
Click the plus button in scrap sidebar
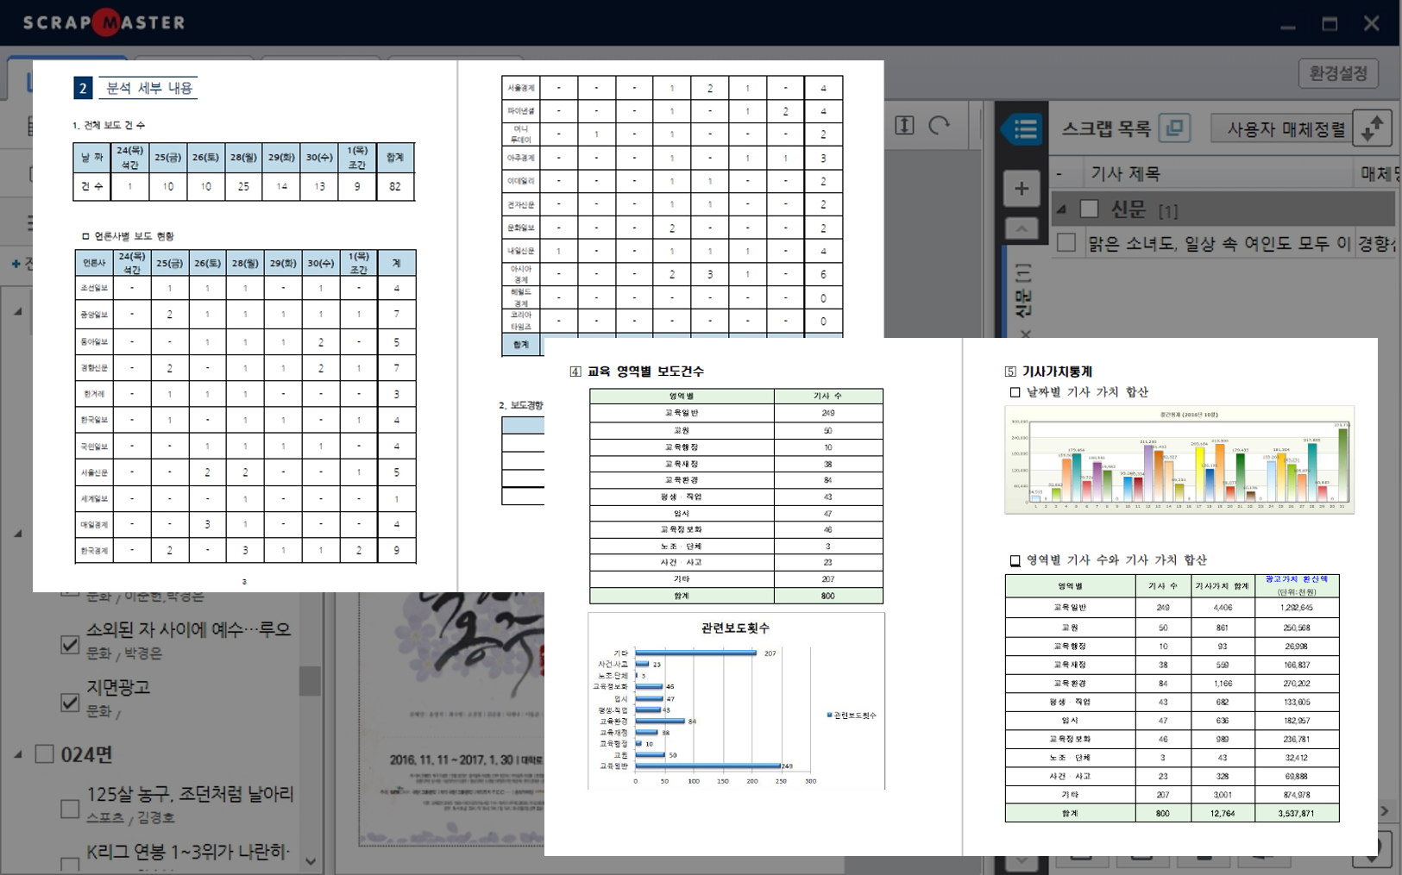pos(1022,189)
